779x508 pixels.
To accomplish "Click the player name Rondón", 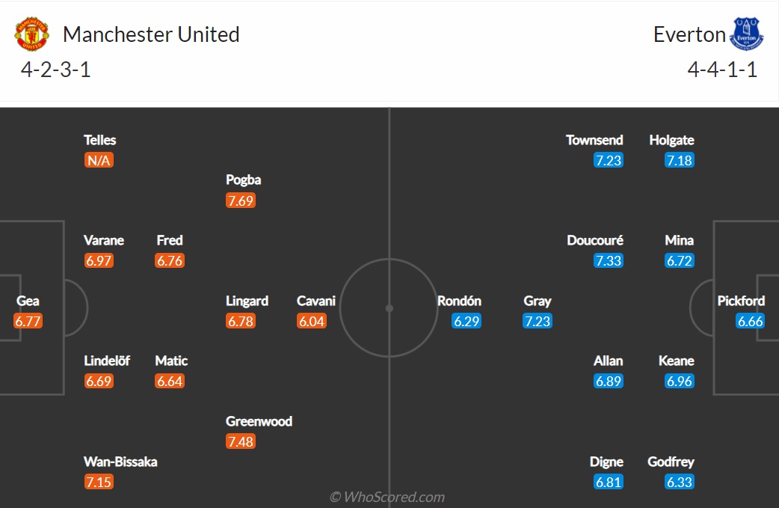I will click(x=459, y=301).
